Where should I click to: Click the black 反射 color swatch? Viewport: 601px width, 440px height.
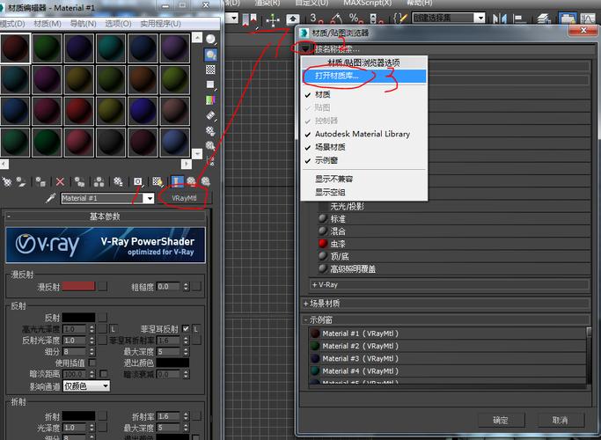[x=78, y=318]
